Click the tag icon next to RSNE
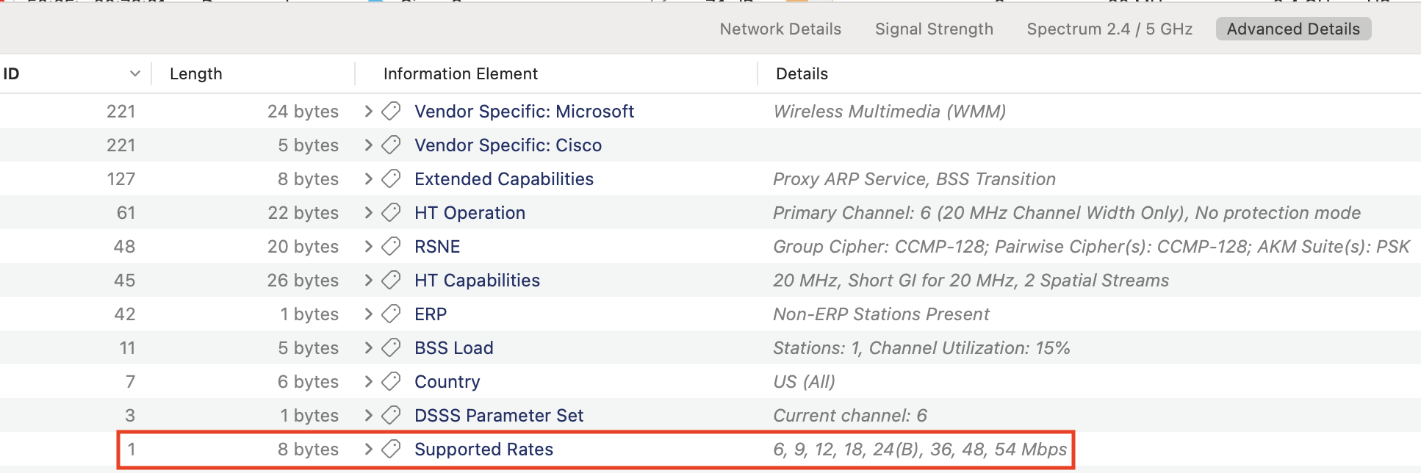 tap(392, 246)
